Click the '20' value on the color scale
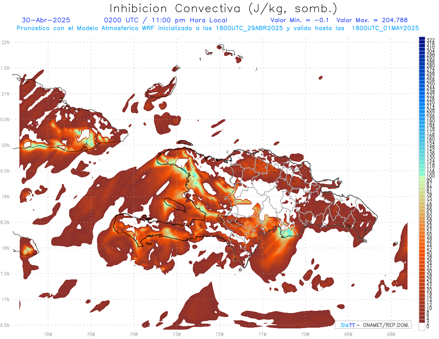This screenshot has height=339, width=439. 429,290
